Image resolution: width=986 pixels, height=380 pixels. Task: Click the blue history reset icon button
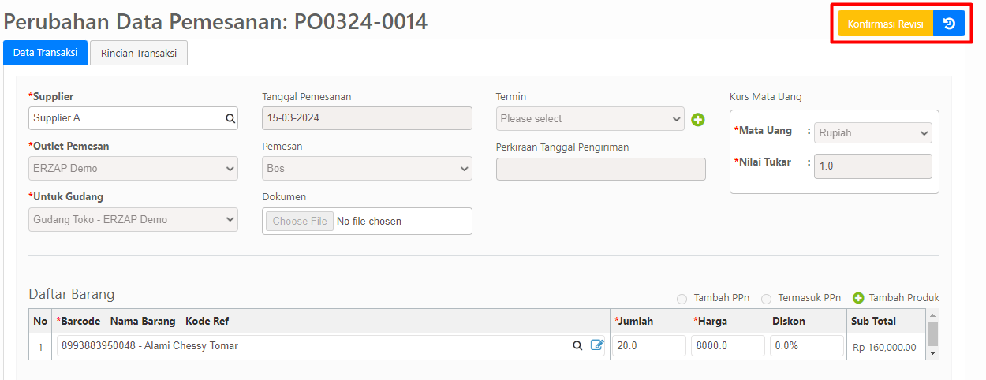tap(949, 24)
